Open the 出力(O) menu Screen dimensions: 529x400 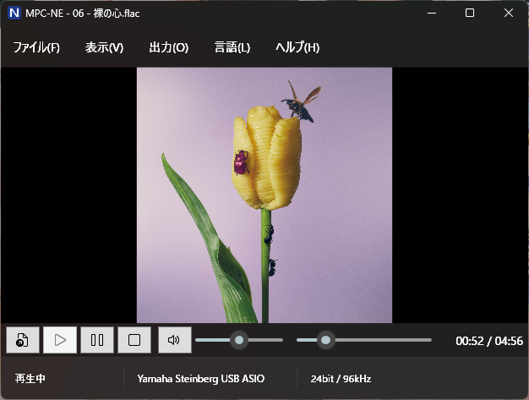(x=169, y=47)
